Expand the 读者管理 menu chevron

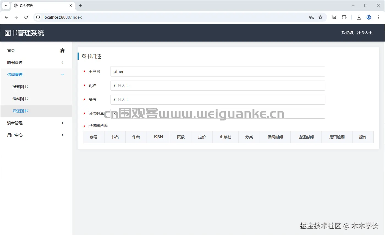[62, 123]
